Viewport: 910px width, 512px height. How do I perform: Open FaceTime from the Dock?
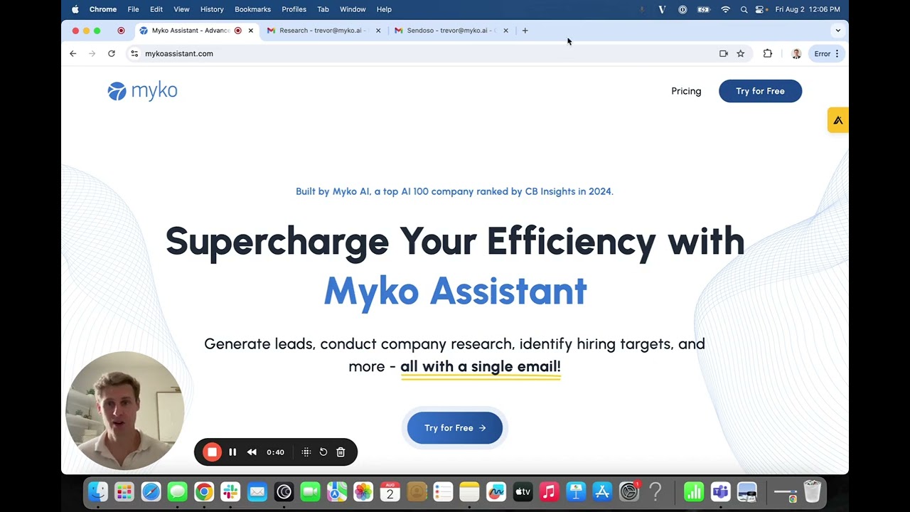[x=310, y=492]
